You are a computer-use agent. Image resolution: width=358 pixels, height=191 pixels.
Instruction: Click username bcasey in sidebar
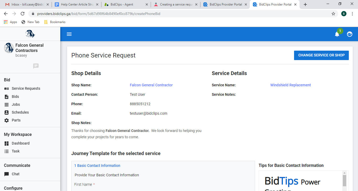[x=21, y=56]
